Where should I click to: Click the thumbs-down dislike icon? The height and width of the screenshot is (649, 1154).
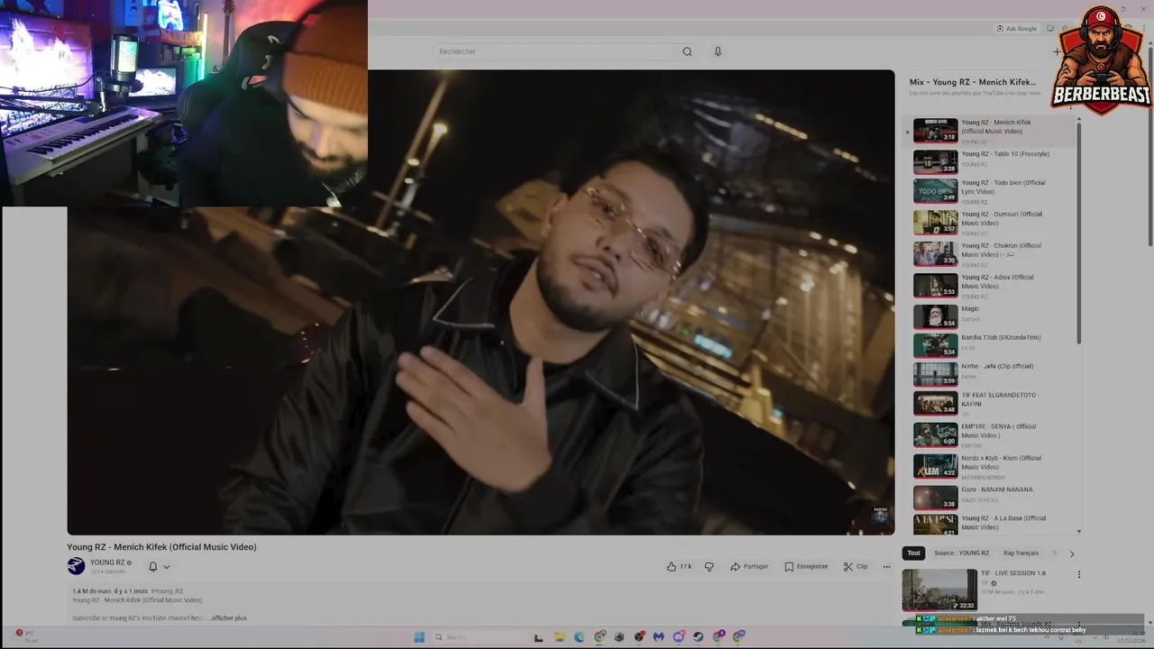[x=709, y=566]
